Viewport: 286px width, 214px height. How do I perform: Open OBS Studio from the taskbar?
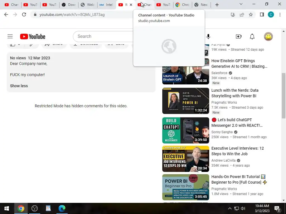click(34, 208)
